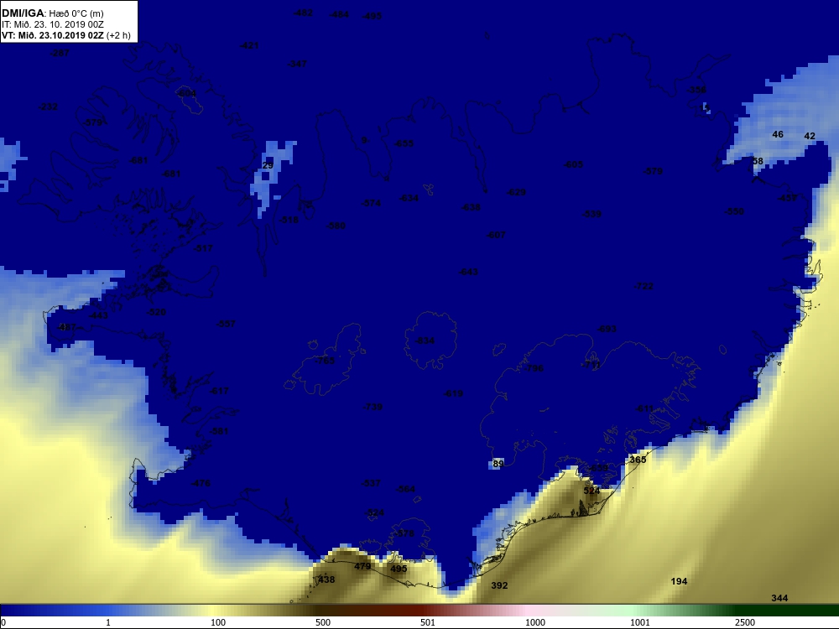This screenshot has width=839, height=629.
Task: Click the 'DMI/IGA: Hæð 0°C (m)' title
Action: (52, 13)
